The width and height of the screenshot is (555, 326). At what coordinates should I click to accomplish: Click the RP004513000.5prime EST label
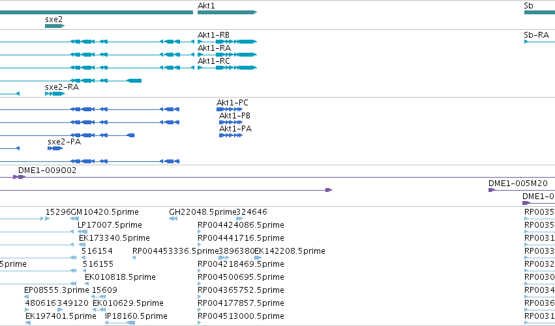click(241, 316)
